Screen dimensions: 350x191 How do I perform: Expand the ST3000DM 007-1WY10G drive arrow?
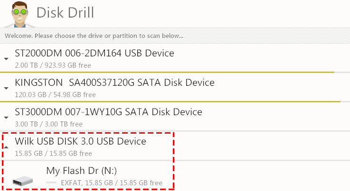(6, 118)
